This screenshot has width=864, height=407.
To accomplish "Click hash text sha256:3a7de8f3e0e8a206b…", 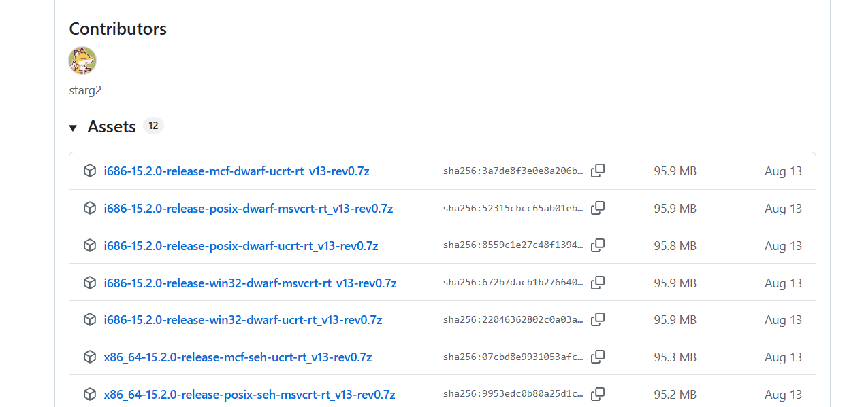I will point(513,171).
